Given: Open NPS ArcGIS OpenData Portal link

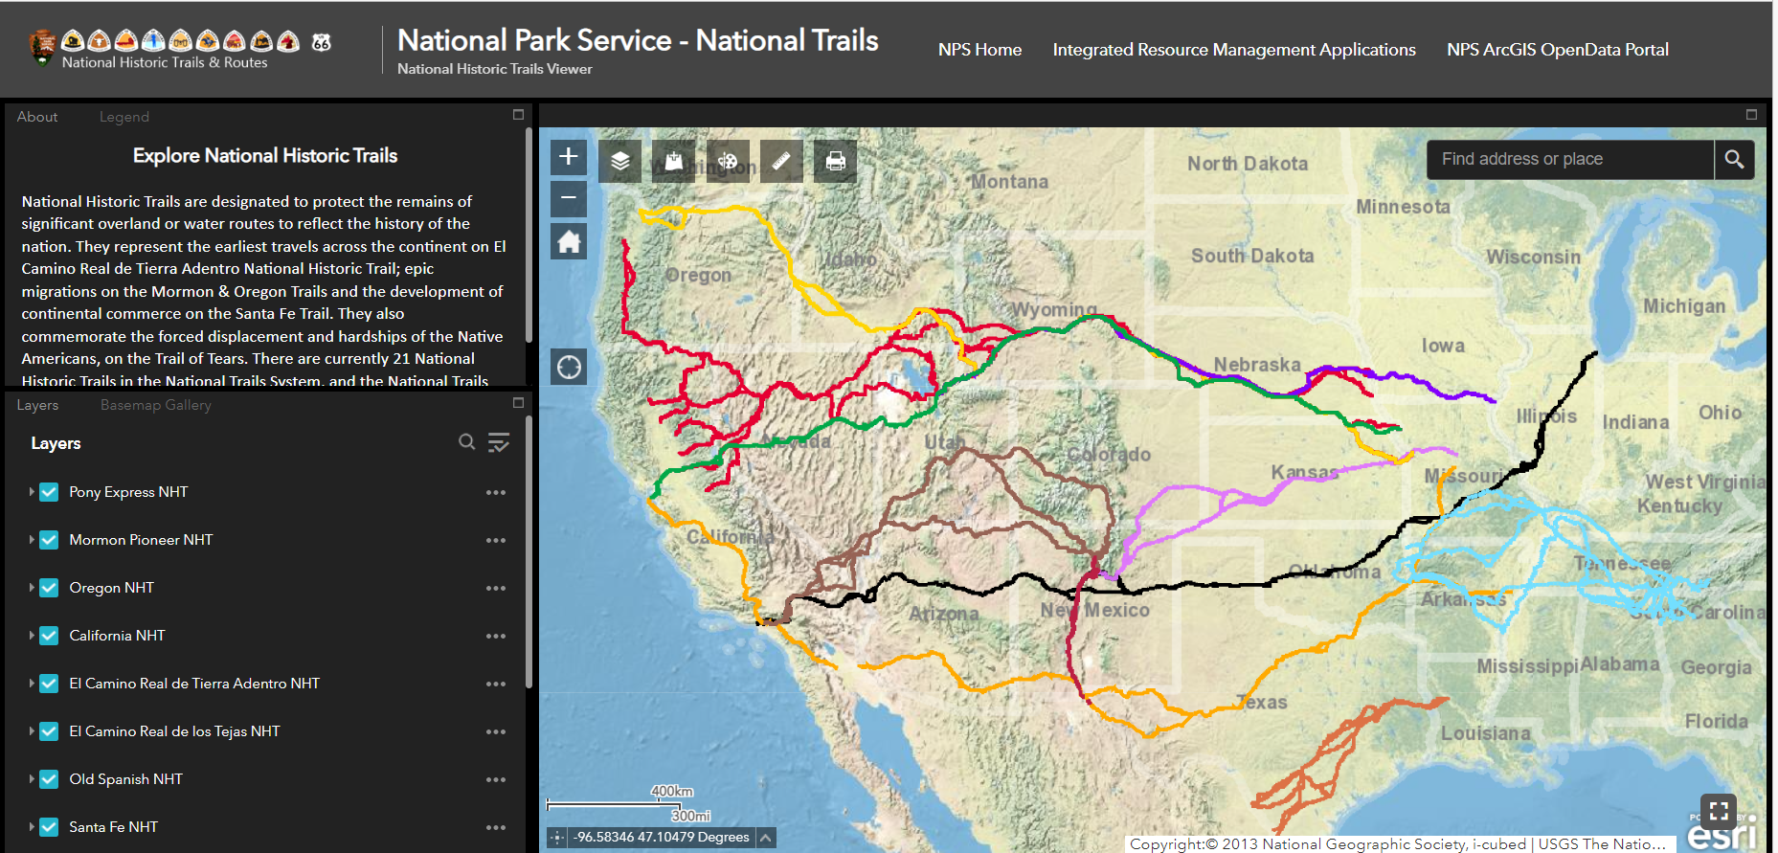Looking at the screenshot, I should tap(1558, 50).
